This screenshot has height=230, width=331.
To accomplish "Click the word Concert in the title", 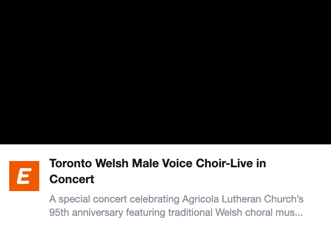I will pos(72,179).
